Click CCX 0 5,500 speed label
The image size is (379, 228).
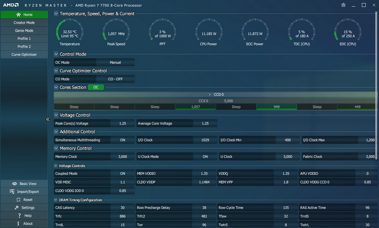tap(229, 101)
